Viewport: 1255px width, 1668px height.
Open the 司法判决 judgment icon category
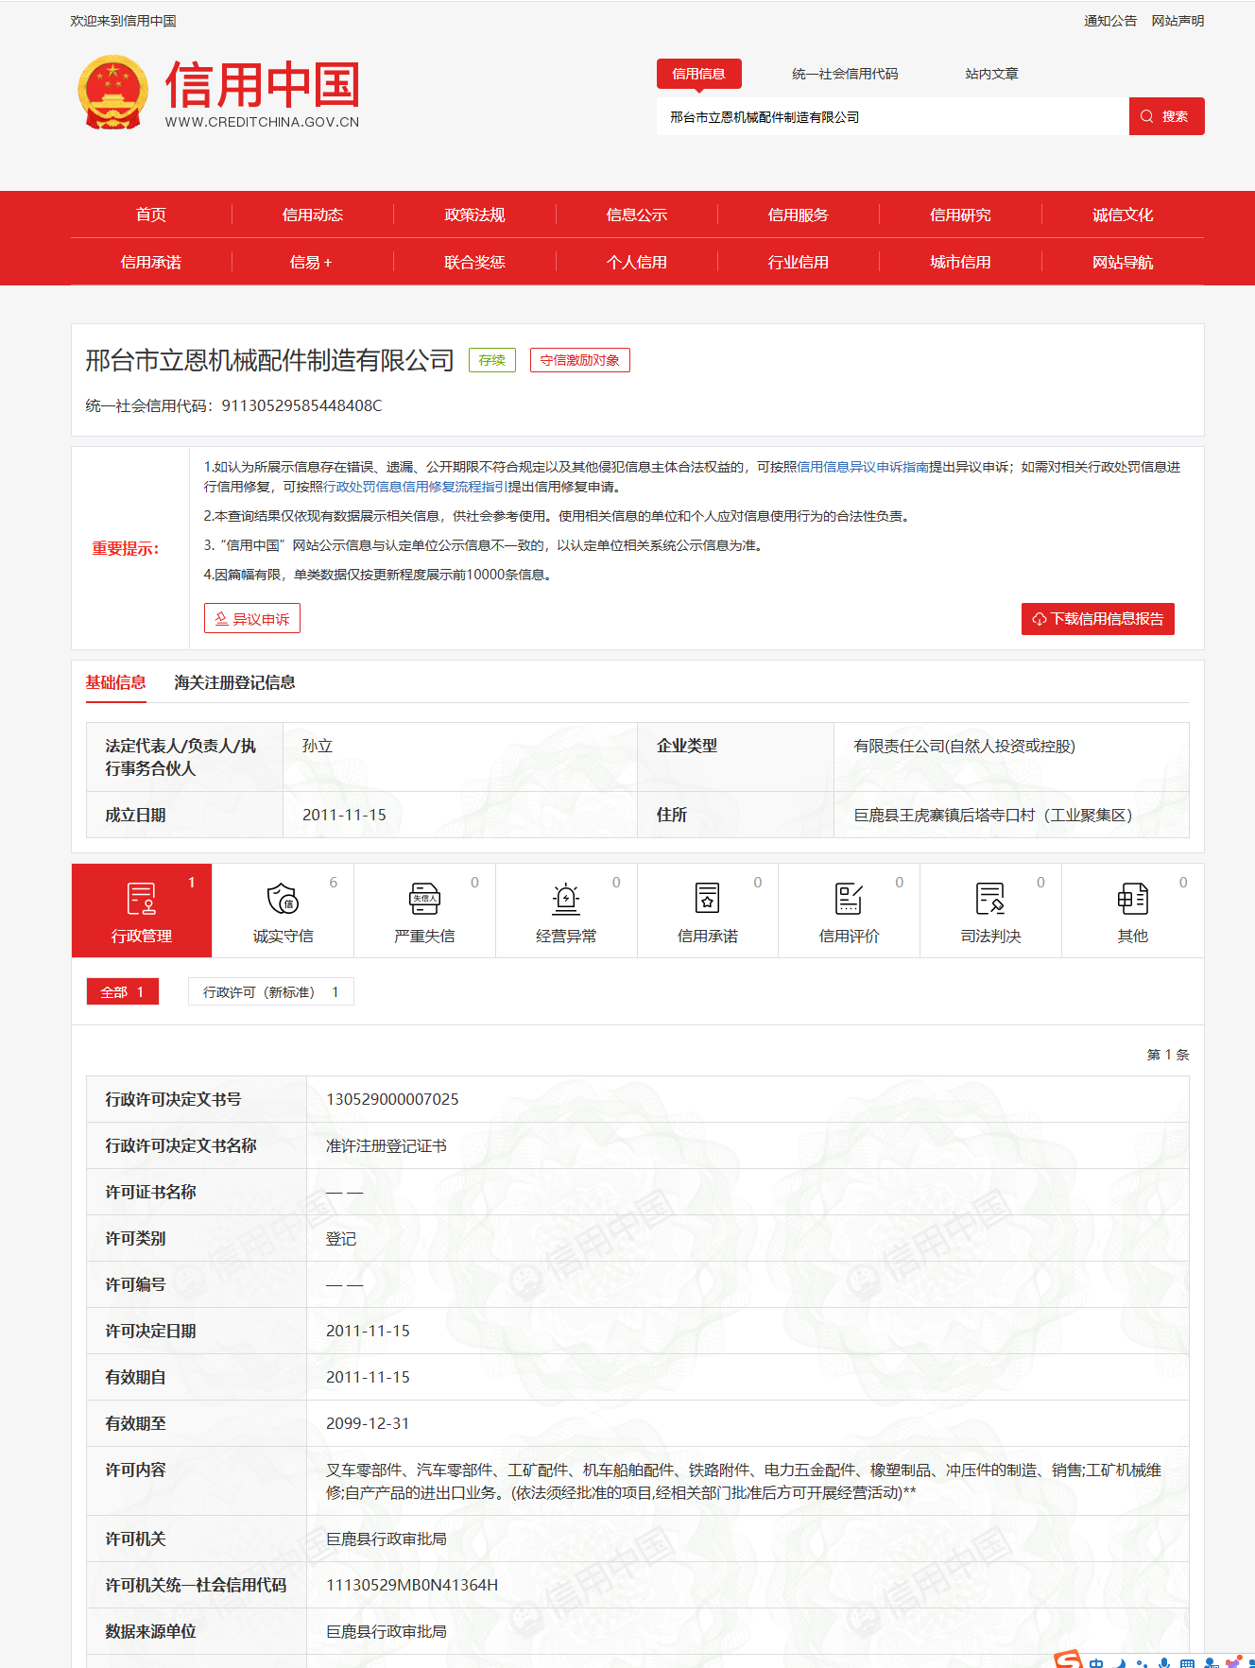990,910
